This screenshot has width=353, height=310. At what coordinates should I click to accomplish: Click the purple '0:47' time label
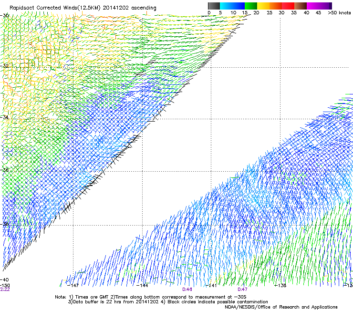point(242,289)
